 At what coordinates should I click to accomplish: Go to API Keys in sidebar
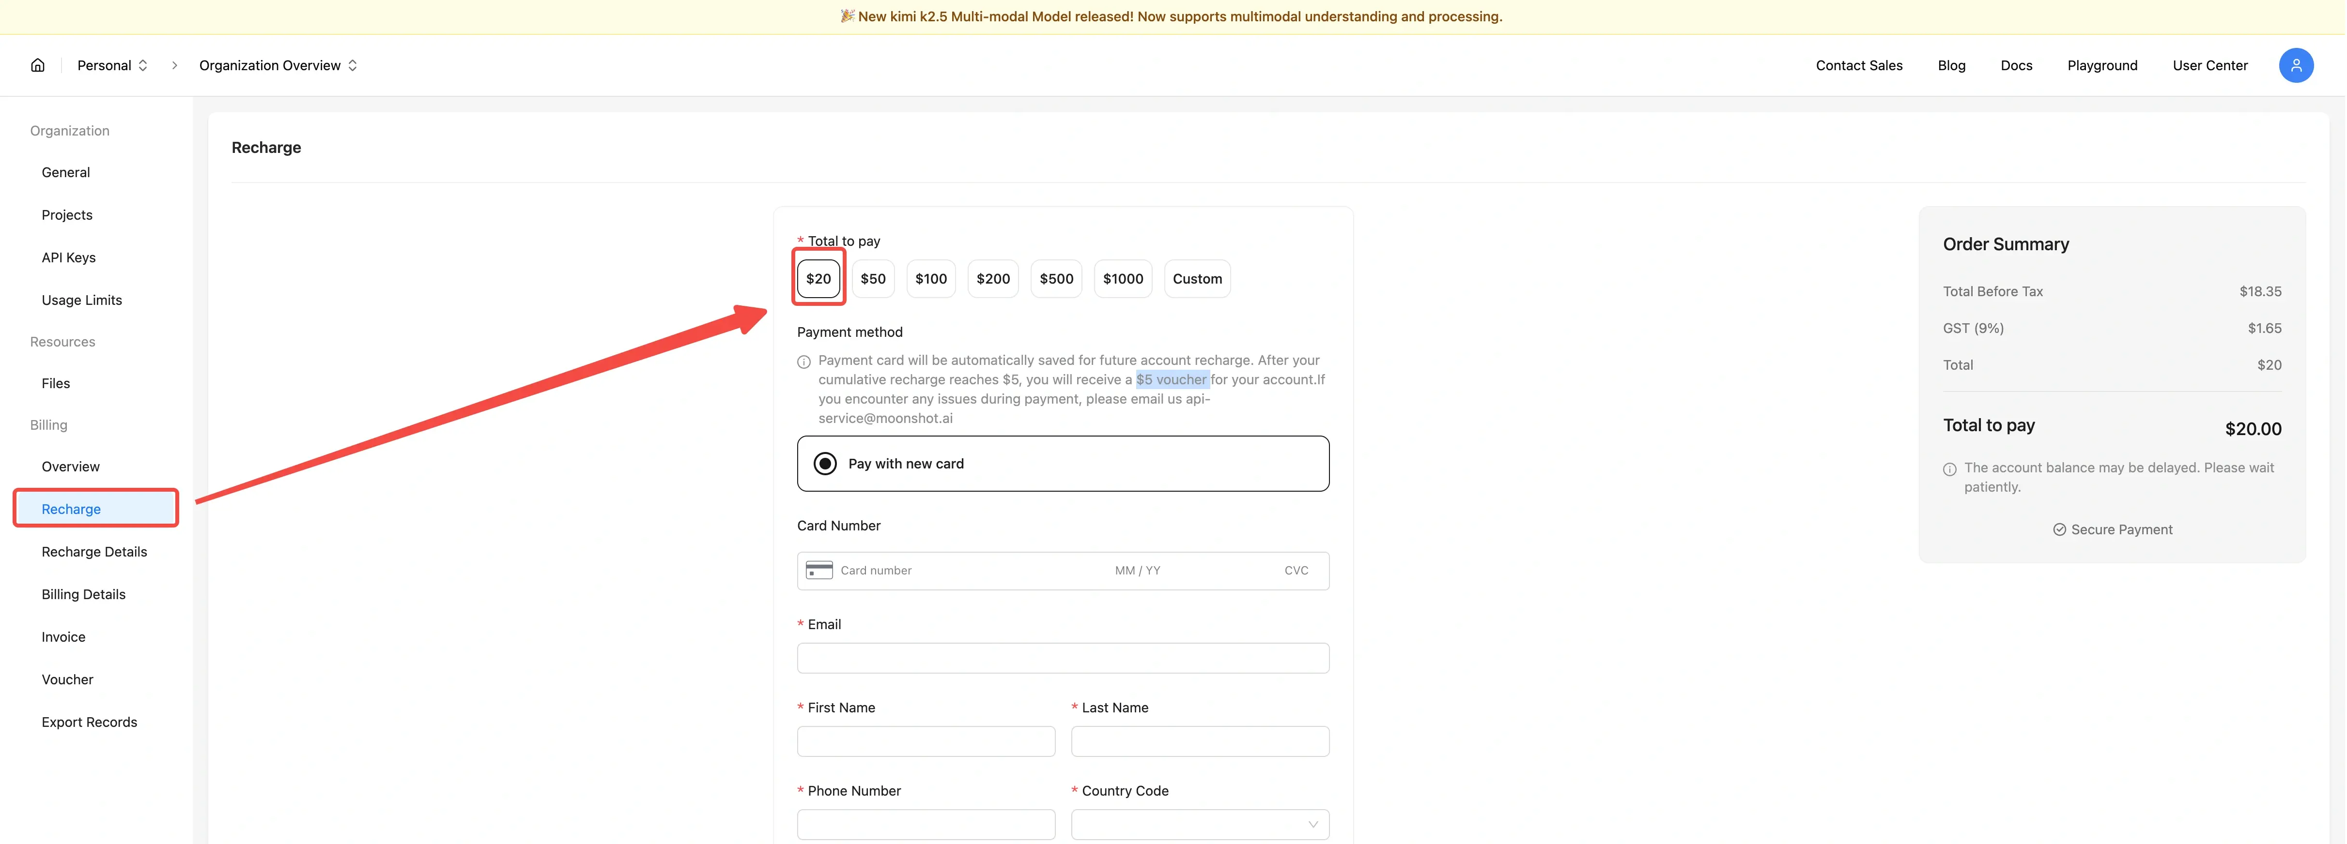pyautogui.click(x=68, y=257)
